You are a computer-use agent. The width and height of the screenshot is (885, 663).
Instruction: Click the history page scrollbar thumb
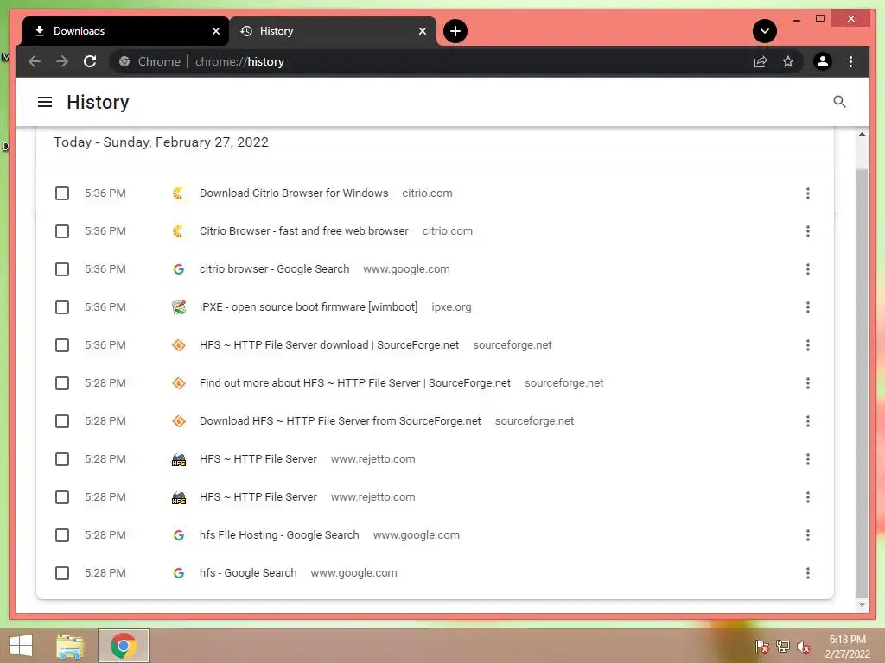click(x=862, y=382)
